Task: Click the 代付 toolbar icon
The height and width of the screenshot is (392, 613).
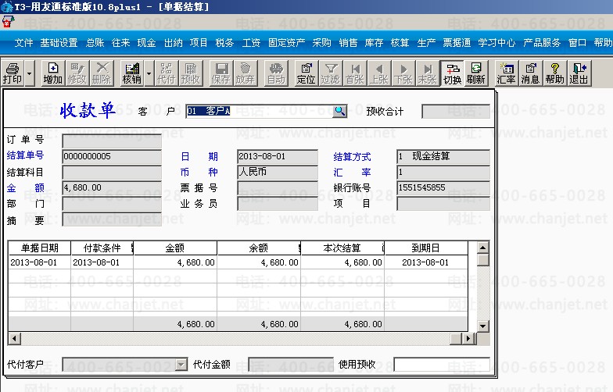Action: point(166,73)
